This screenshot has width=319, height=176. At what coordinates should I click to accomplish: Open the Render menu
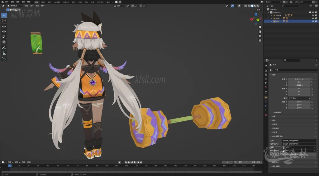(18, 2)
